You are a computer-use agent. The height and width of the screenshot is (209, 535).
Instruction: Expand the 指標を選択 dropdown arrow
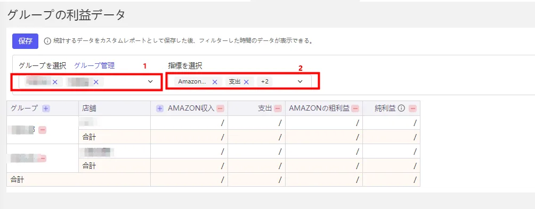tap(300, 81)
